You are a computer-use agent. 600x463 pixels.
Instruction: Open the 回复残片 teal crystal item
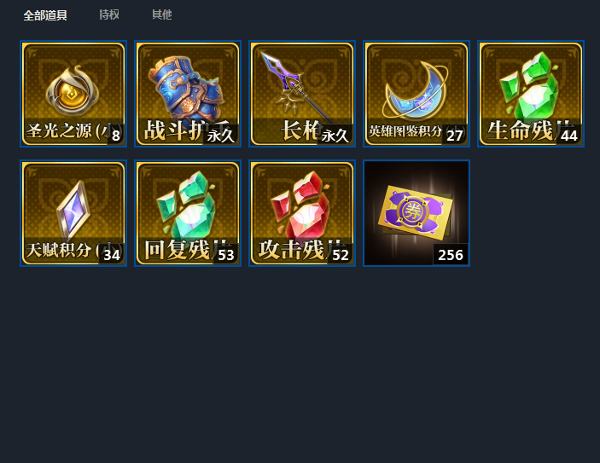click(188, 213)
